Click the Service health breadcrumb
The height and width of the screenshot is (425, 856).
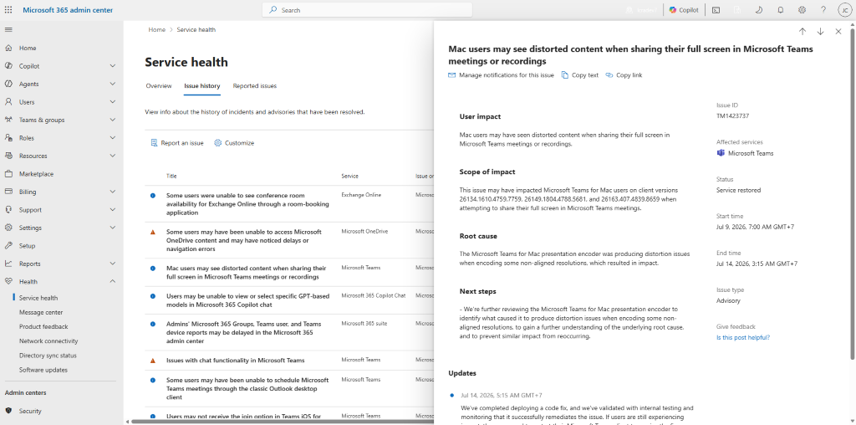196,30
